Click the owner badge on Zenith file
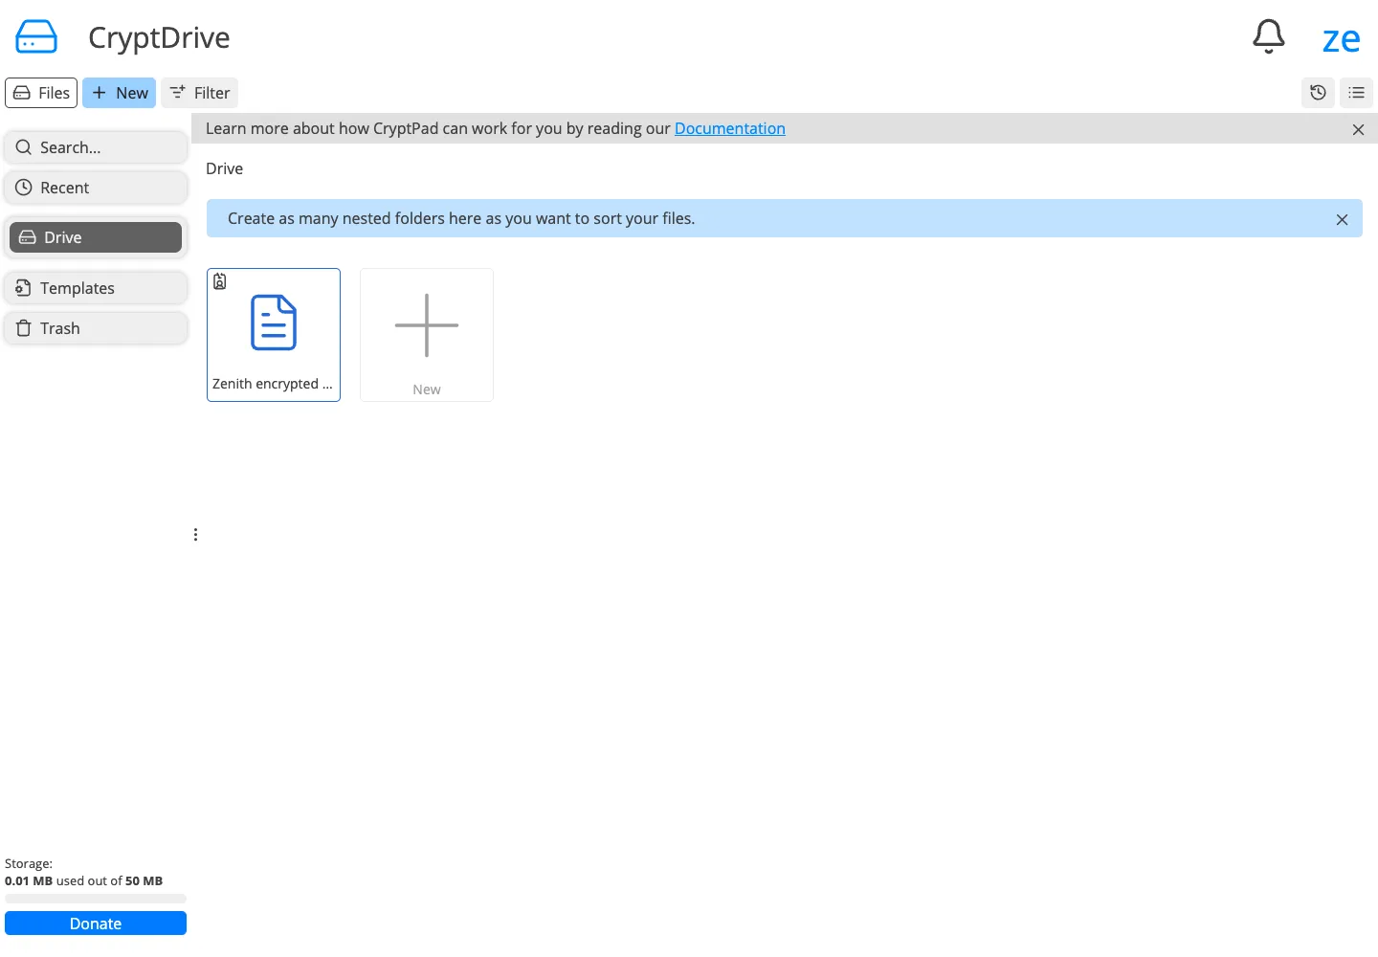1378x957 pixels. 220,281
